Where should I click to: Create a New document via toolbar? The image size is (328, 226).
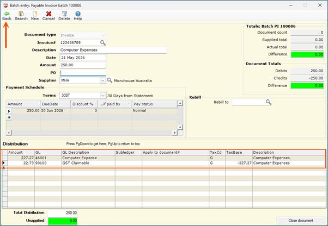(x=35, y=14)
